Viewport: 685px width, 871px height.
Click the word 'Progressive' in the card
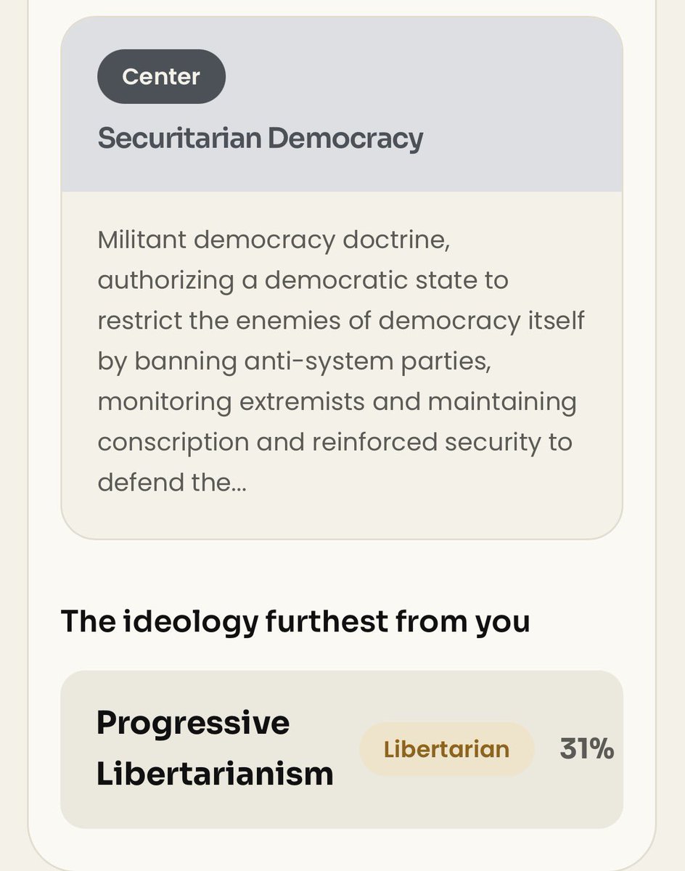click(x=193, y=722)
